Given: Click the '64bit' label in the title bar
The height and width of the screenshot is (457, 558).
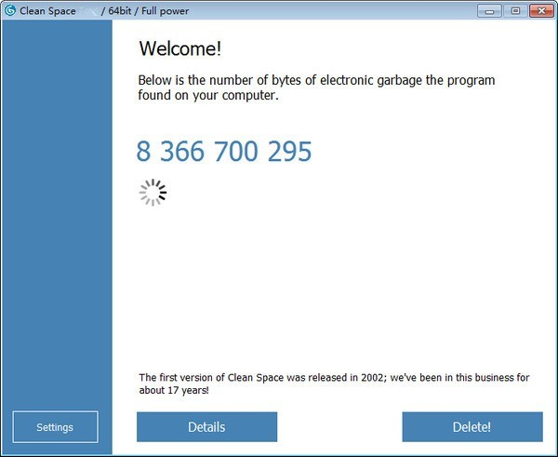Looking at the screenshot, I should 120,11.
